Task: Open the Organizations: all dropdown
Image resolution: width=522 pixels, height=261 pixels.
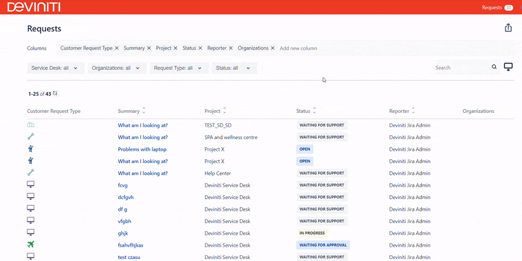Action: point(117,68)
